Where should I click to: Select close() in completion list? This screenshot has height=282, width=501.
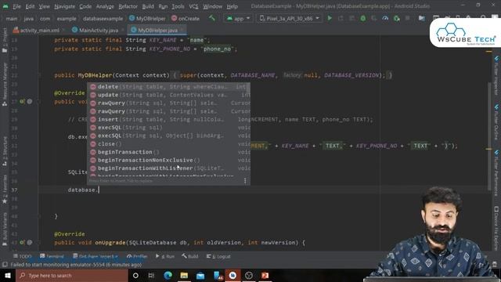click(x=169, y=144)
